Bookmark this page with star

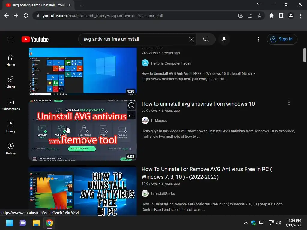260,16
